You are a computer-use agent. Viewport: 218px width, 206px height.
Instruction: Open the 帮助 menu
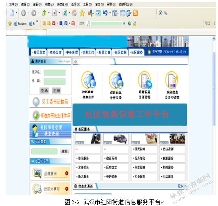111,4
